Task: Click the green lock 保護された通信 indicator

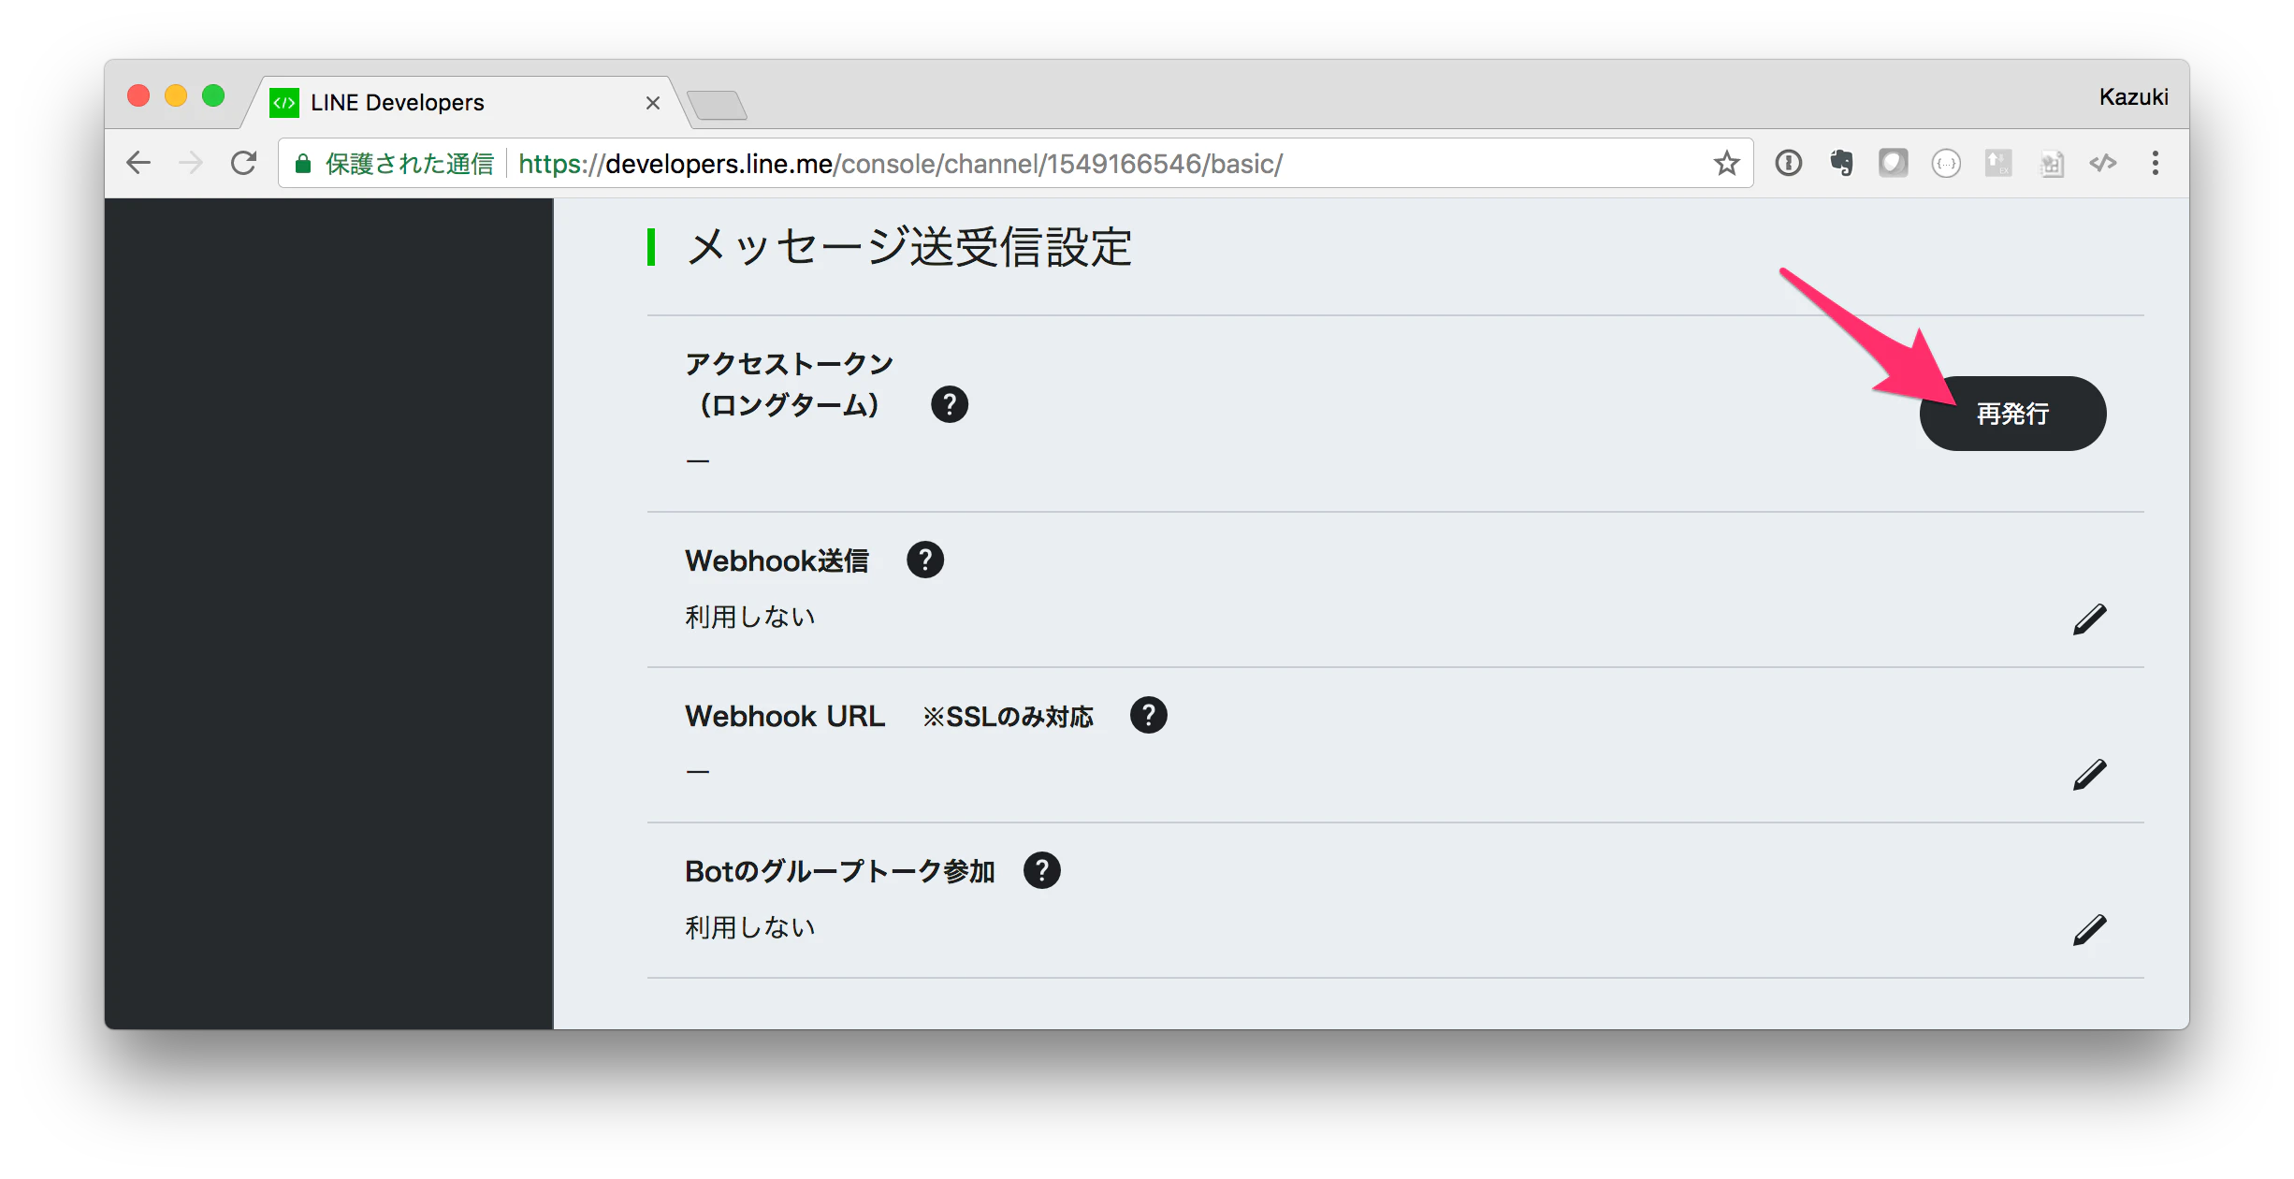Action: point(394,164)
